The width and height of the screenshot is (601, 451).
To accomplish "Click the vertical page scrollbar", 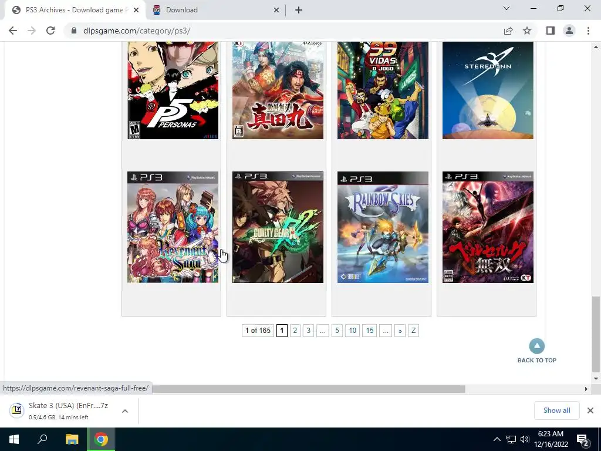I will pos(596,334).
